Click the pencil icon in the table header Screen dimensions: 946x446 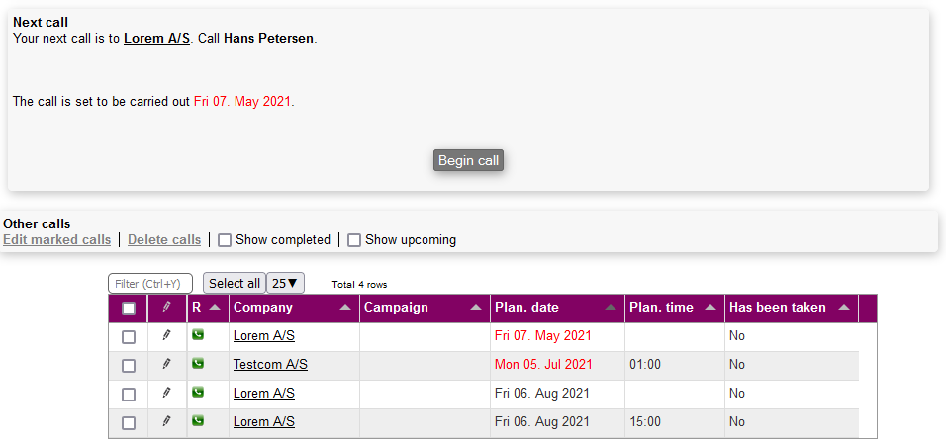point(166,308)
